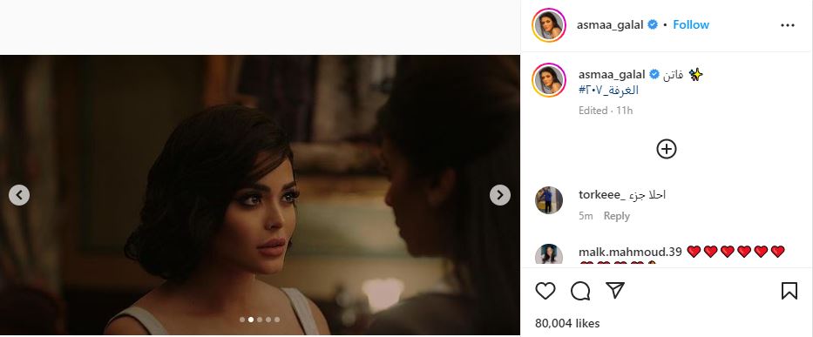Click the verified badge in the header

click(x=654, y=25)
